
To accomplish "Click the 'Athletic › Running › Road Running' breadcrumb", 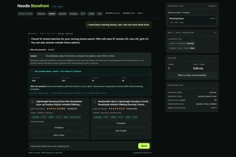I will pos(107,113).
